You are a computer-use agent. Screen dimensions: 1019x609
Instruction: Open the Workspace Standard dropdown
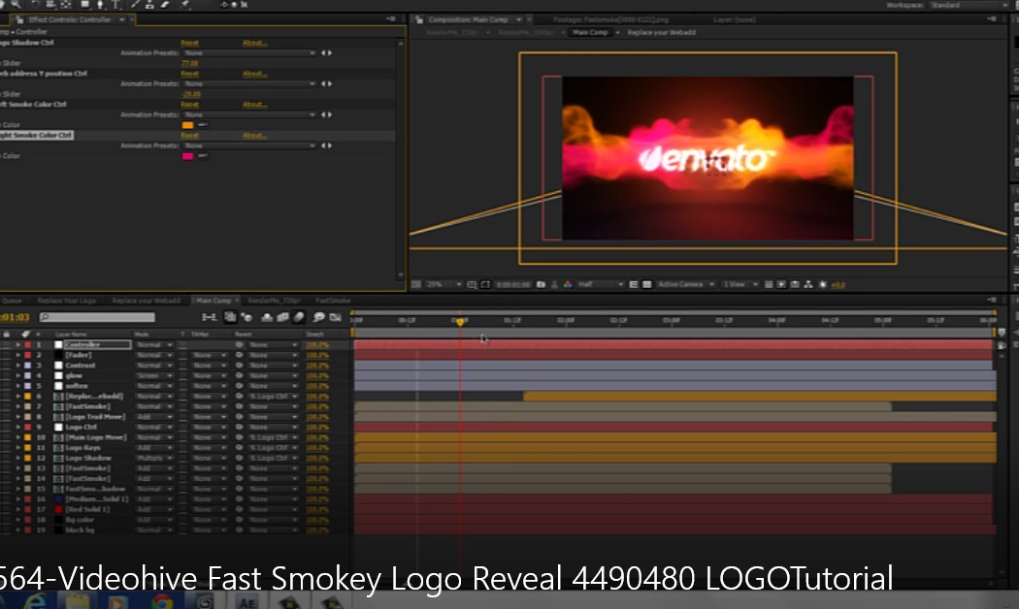tap(970, 5)
